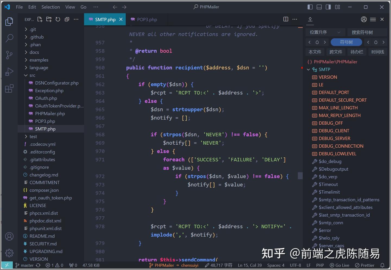Viewport: 391px width, 270px height.
Task: Toggle the primary sidebar visibility
Action: (310, 7)
